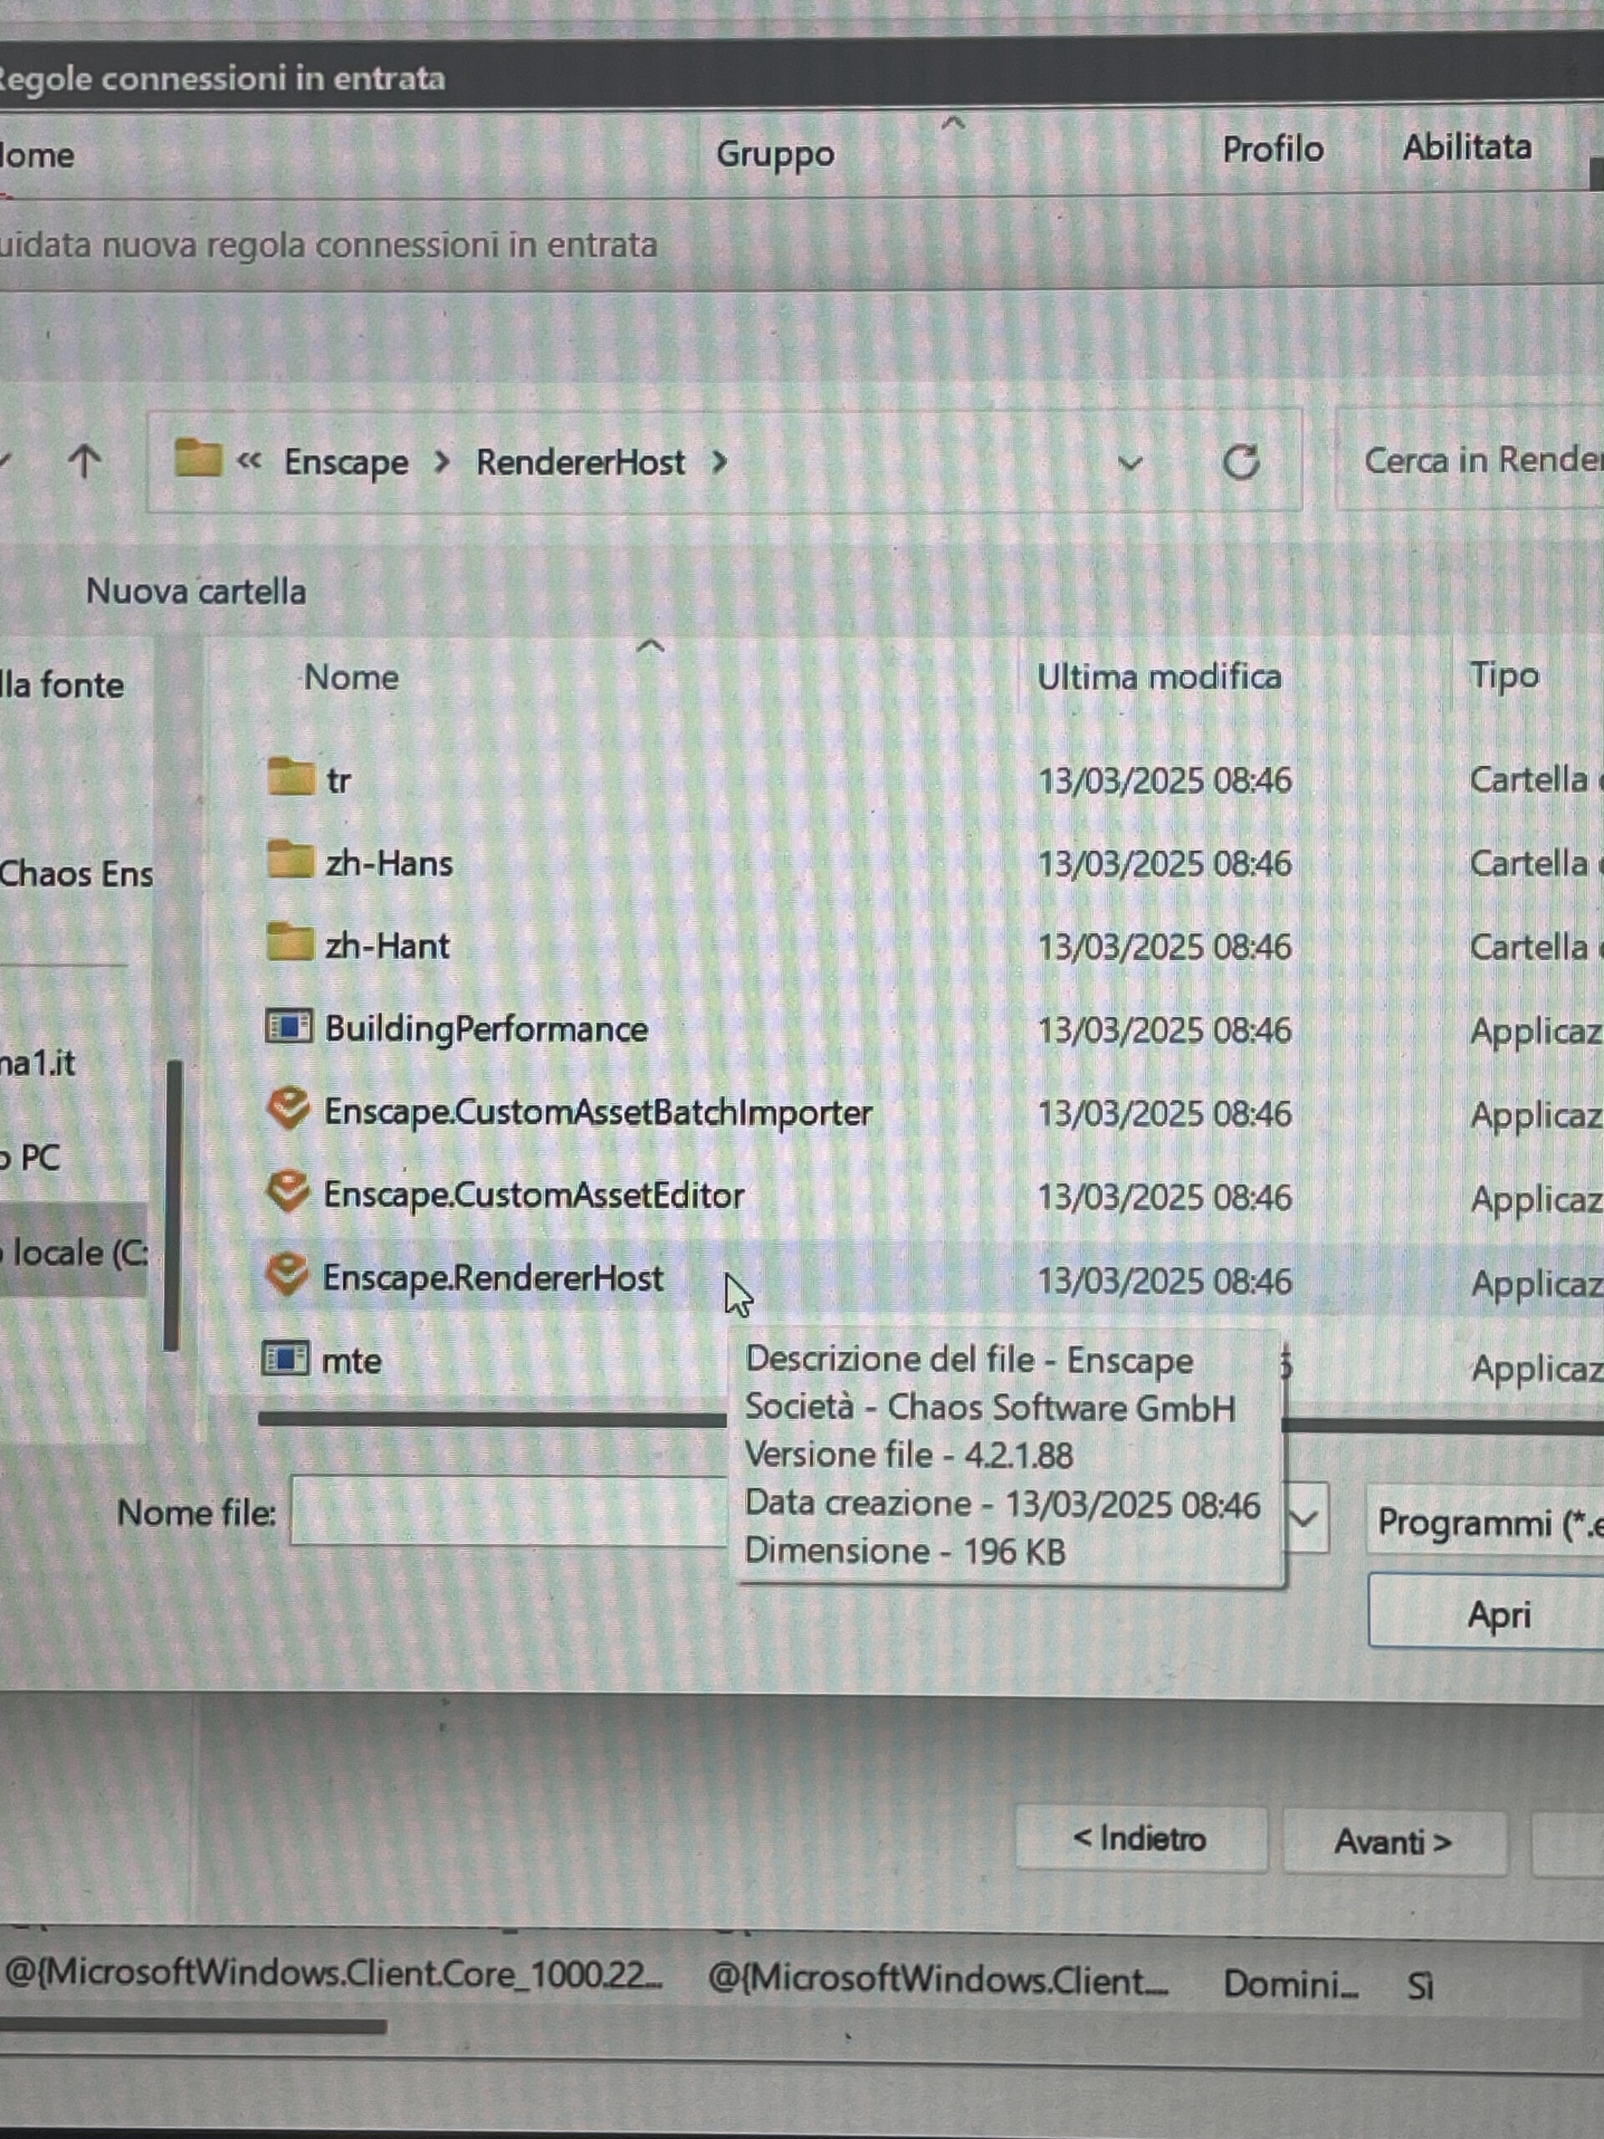1604x2139 pixels.
Task: Click modification date of BuildingPerformance
Action: [x=1164, y=1031]
